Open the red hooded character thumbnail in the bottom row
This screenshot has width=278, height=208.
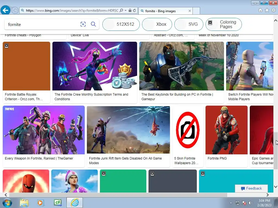[26, 181]
